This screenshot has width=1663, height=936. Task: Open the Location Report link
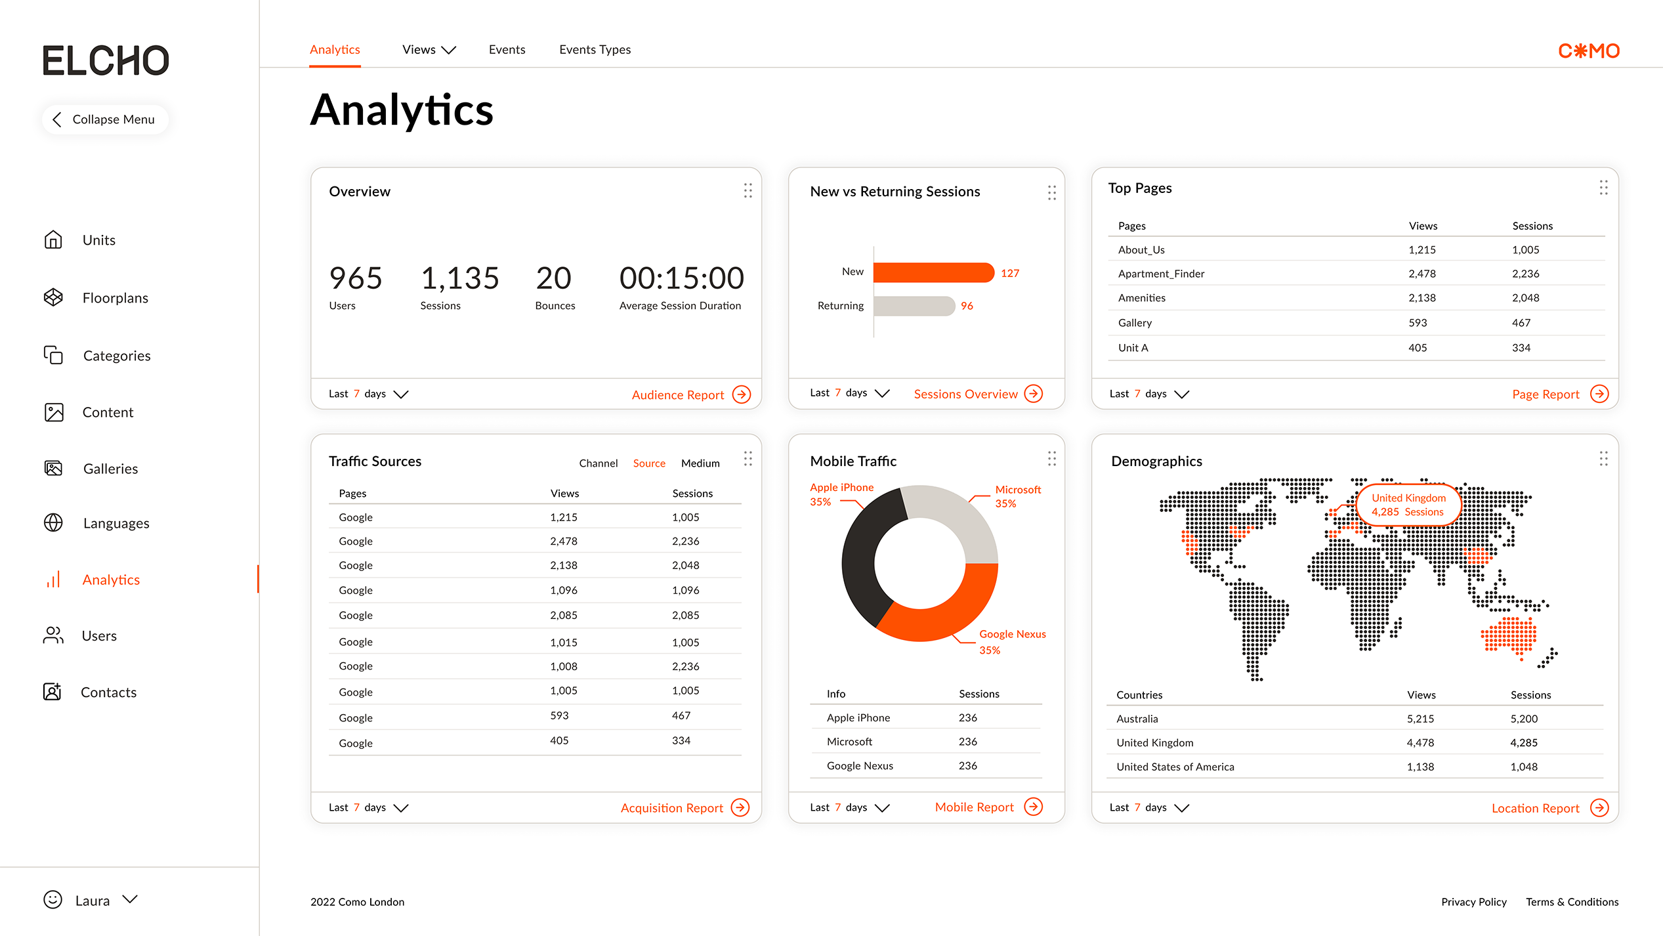(x=1535, y=808)
